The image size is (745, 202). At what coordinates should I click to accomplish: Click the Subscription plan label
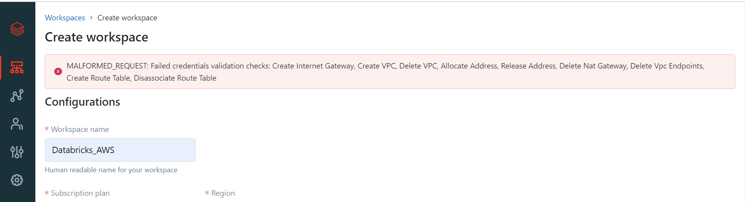[x=80, y=193]
